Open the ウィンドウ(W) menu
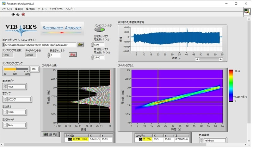Screen dimensions: 253x149 click(56, 9)
